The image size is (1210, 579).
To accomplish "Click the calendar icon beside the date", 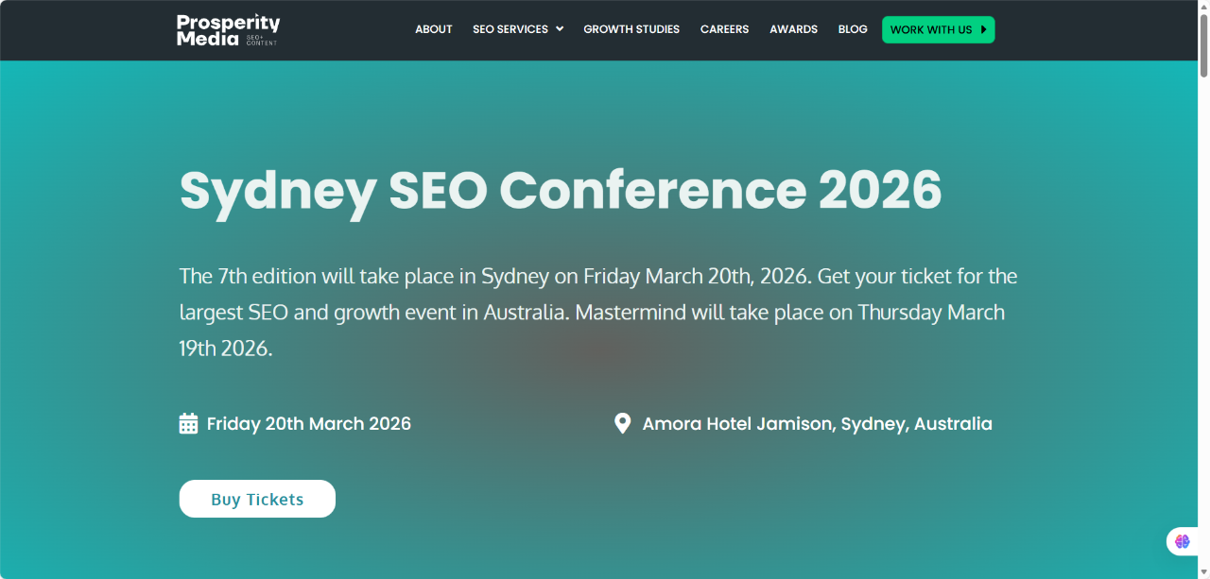I will tap(188, 423).
